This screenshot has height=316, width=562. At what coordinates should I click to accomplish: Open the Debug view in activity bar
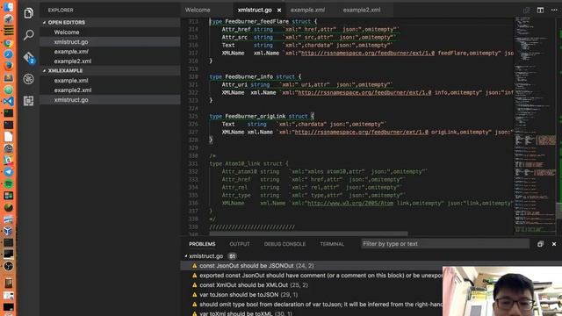tap(29, 79)
